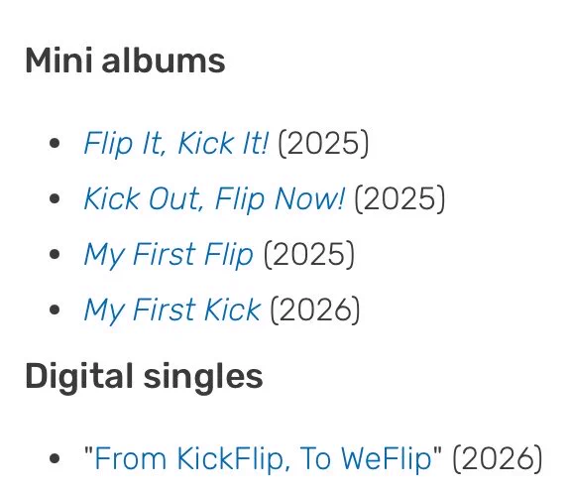Click the opening quote mark before From KickFlip
The height and width of the screenshot is (492, 570).
[x=88, y=449]
